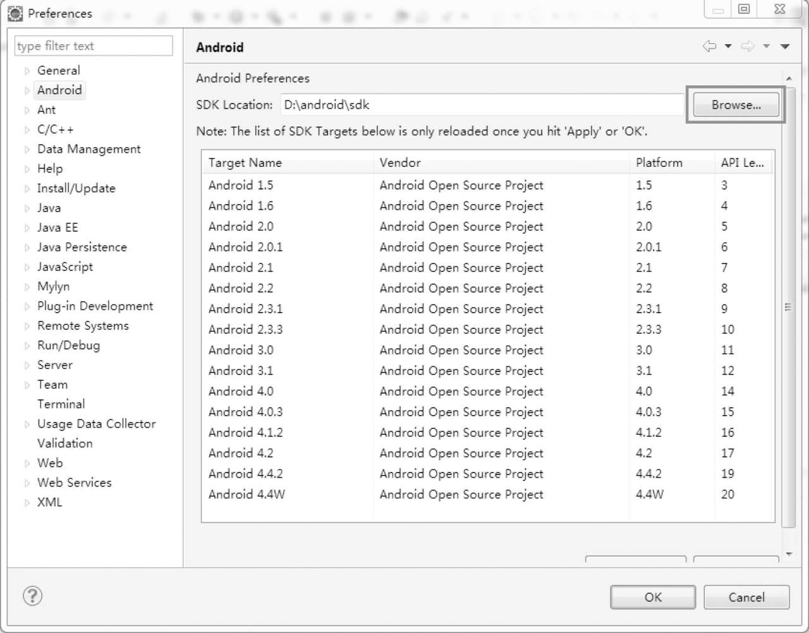Open Usage Data Collector preferences
Screen dimensions: 809x633
(96, 423)
